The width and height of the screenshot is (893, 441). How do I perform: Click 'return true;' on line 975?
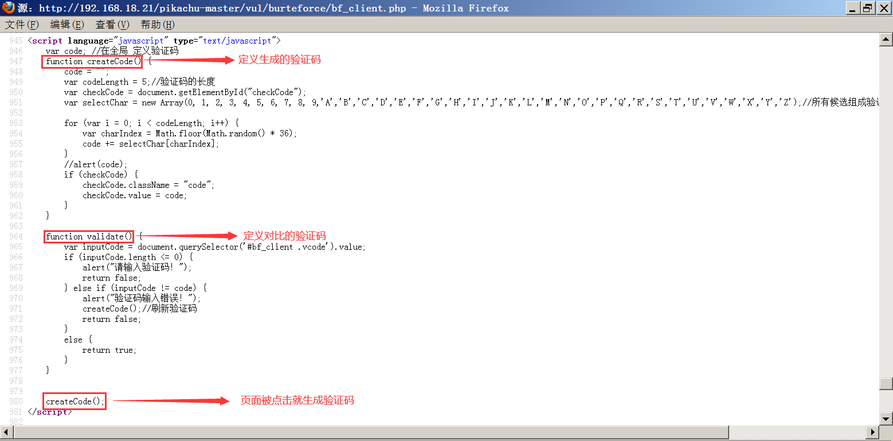(109, 350)
